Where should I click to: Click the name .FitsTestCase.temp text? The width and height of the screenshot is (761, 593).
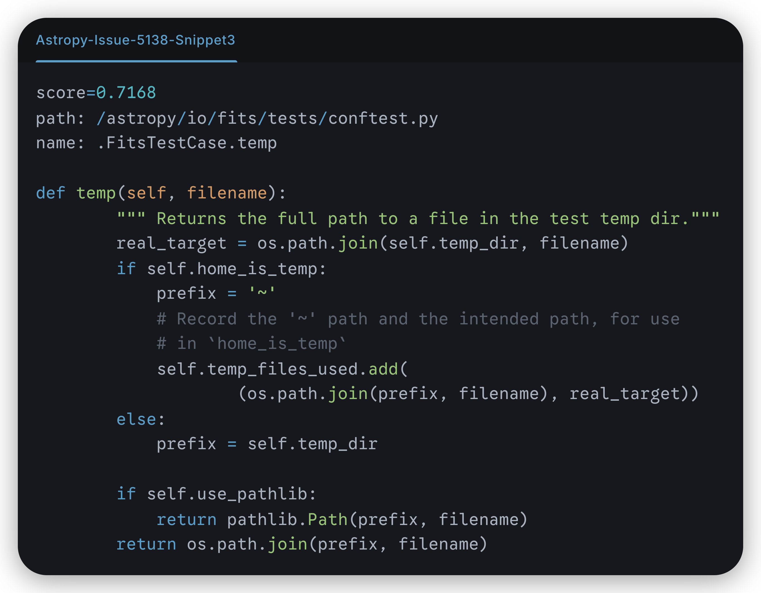(187, 143)
